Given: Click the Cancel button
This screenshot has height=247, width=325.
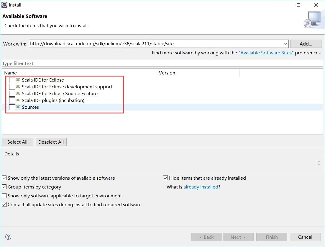Looking at the screenshot, I should pos(305,237).
